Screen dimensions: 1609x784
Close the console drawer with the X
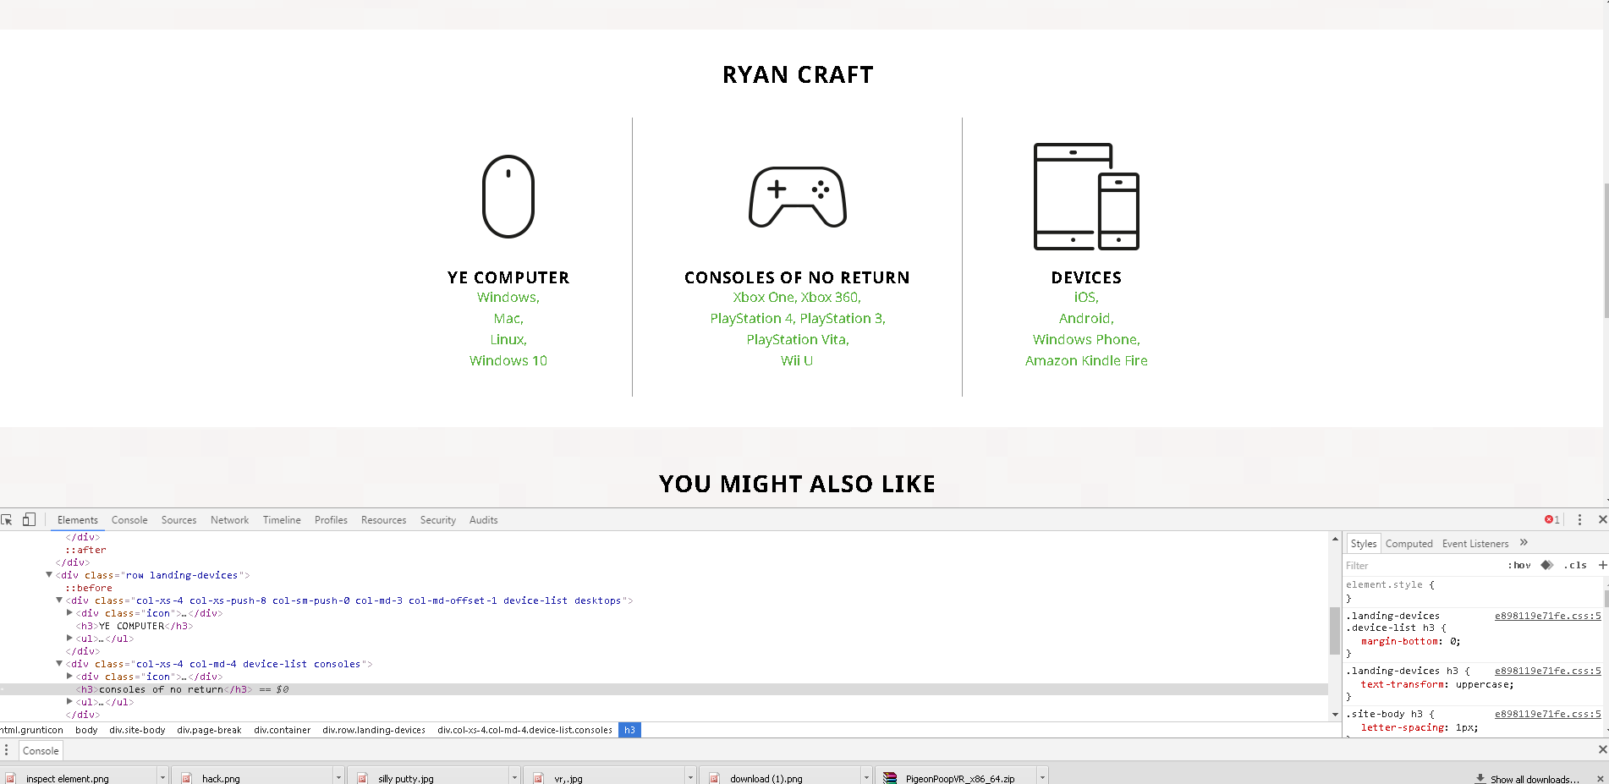point(1601,749)
